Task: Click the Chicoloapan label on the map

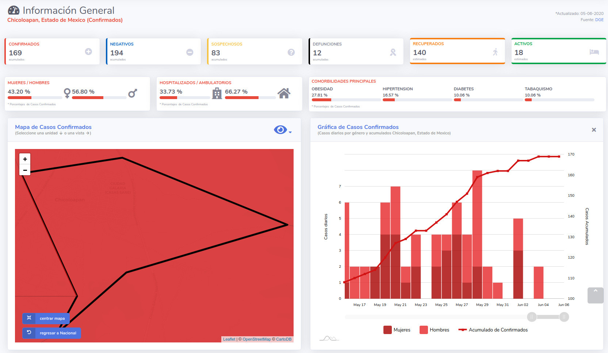Action: pos(70,200)
